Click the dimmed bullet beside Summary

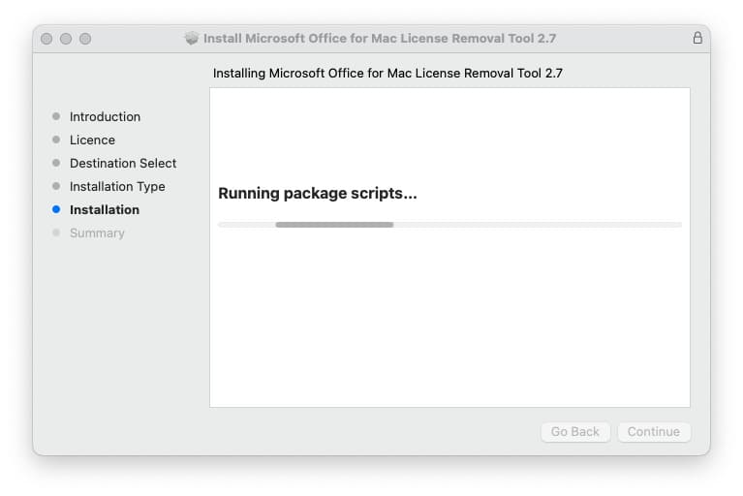[x=56, y=232]
